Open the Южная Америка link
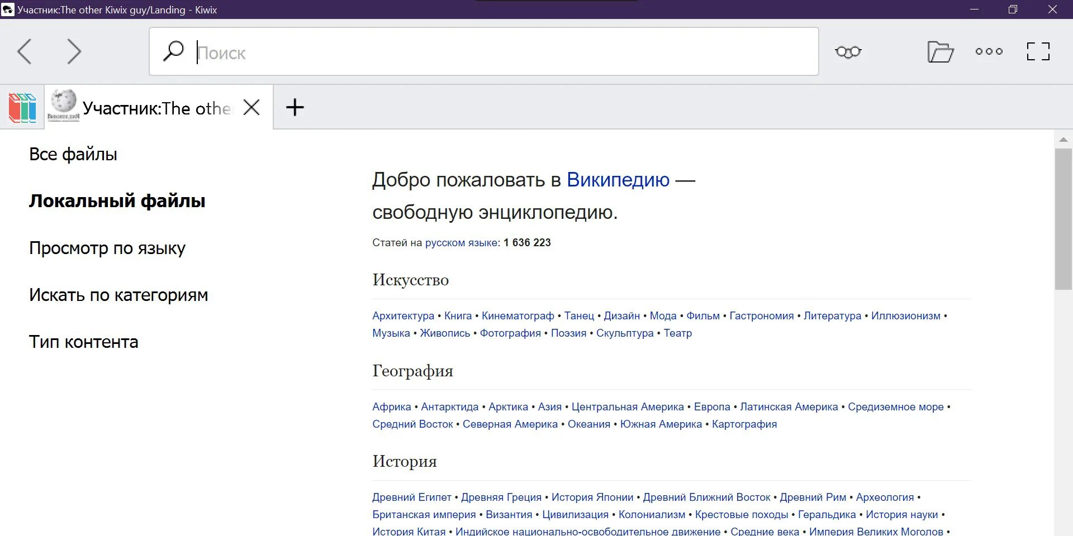Viewport: 1073px width, 536px height. 661,424
